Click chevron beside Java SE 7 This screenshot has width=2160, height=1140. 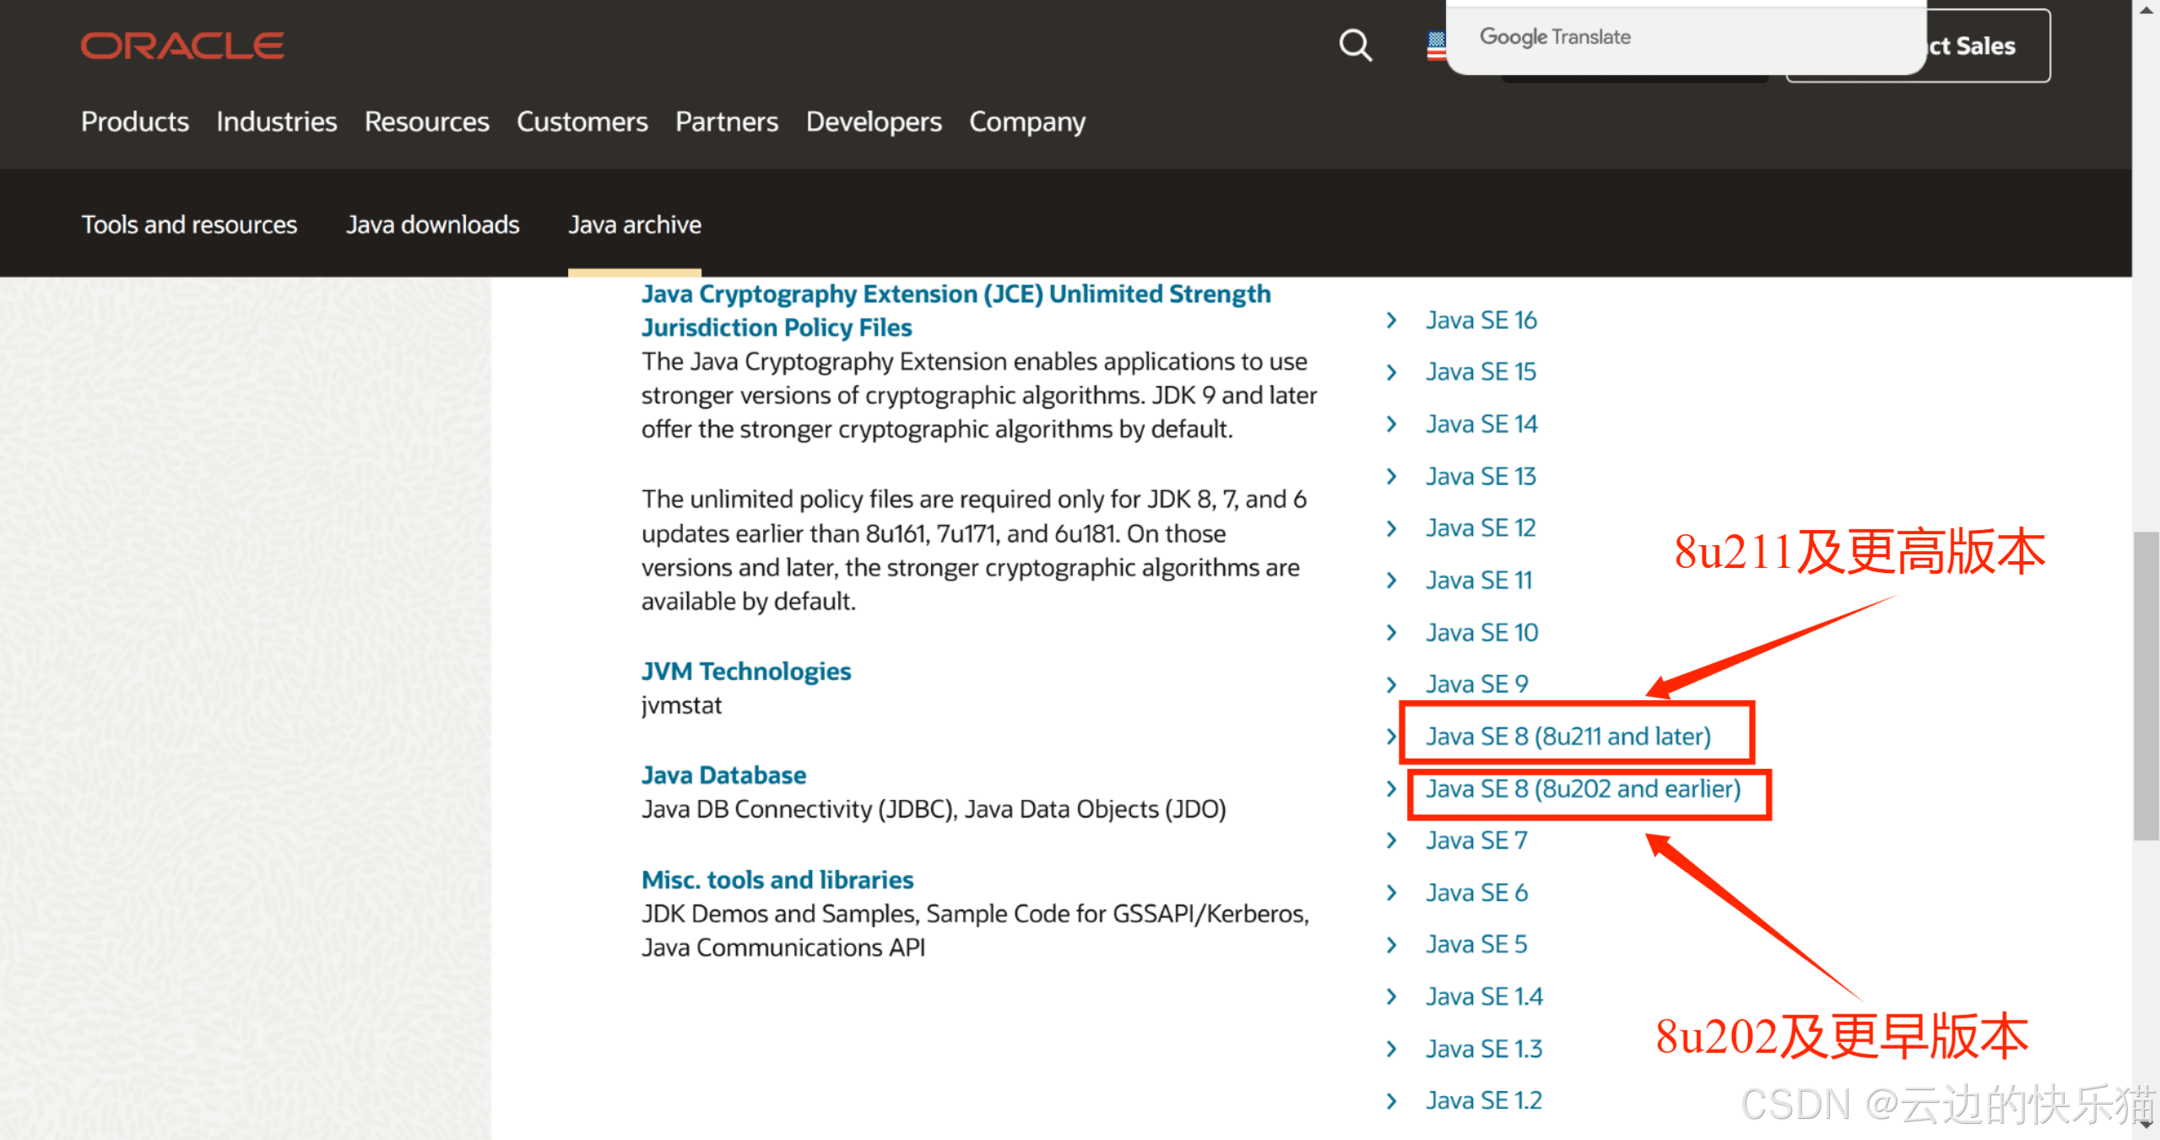pyautogui.click(x=1392, y=840)
